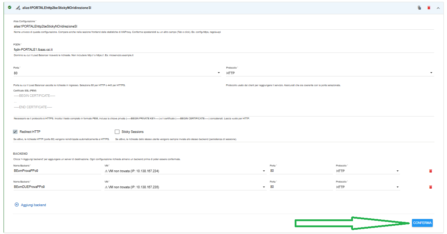Edit Porta field of BEvmDUEProvaPPo9 backend
The width and height of the screenshot is (447, 234).
point(301,187)
